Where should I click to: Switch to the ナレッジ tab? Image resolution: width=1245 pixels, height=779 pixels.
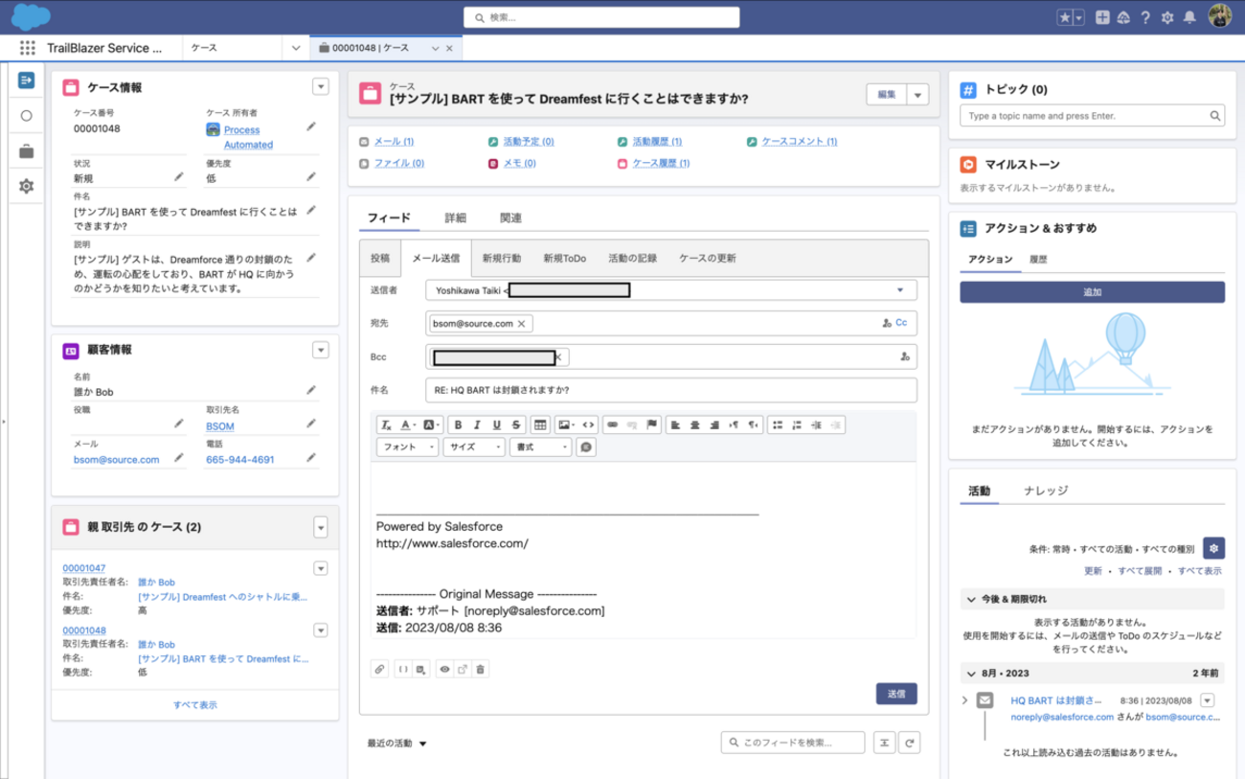coord(1045,490)
